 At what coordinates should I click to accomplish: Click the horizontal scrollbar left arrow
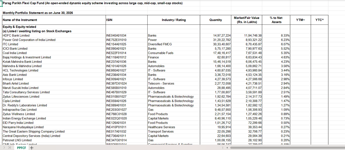click(227, 148)
